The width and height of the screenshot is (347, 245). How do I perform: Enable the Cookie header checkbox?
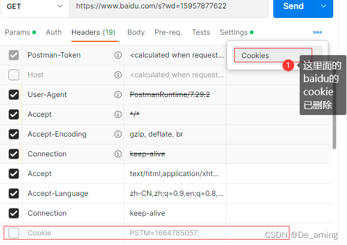coord(14,233)
